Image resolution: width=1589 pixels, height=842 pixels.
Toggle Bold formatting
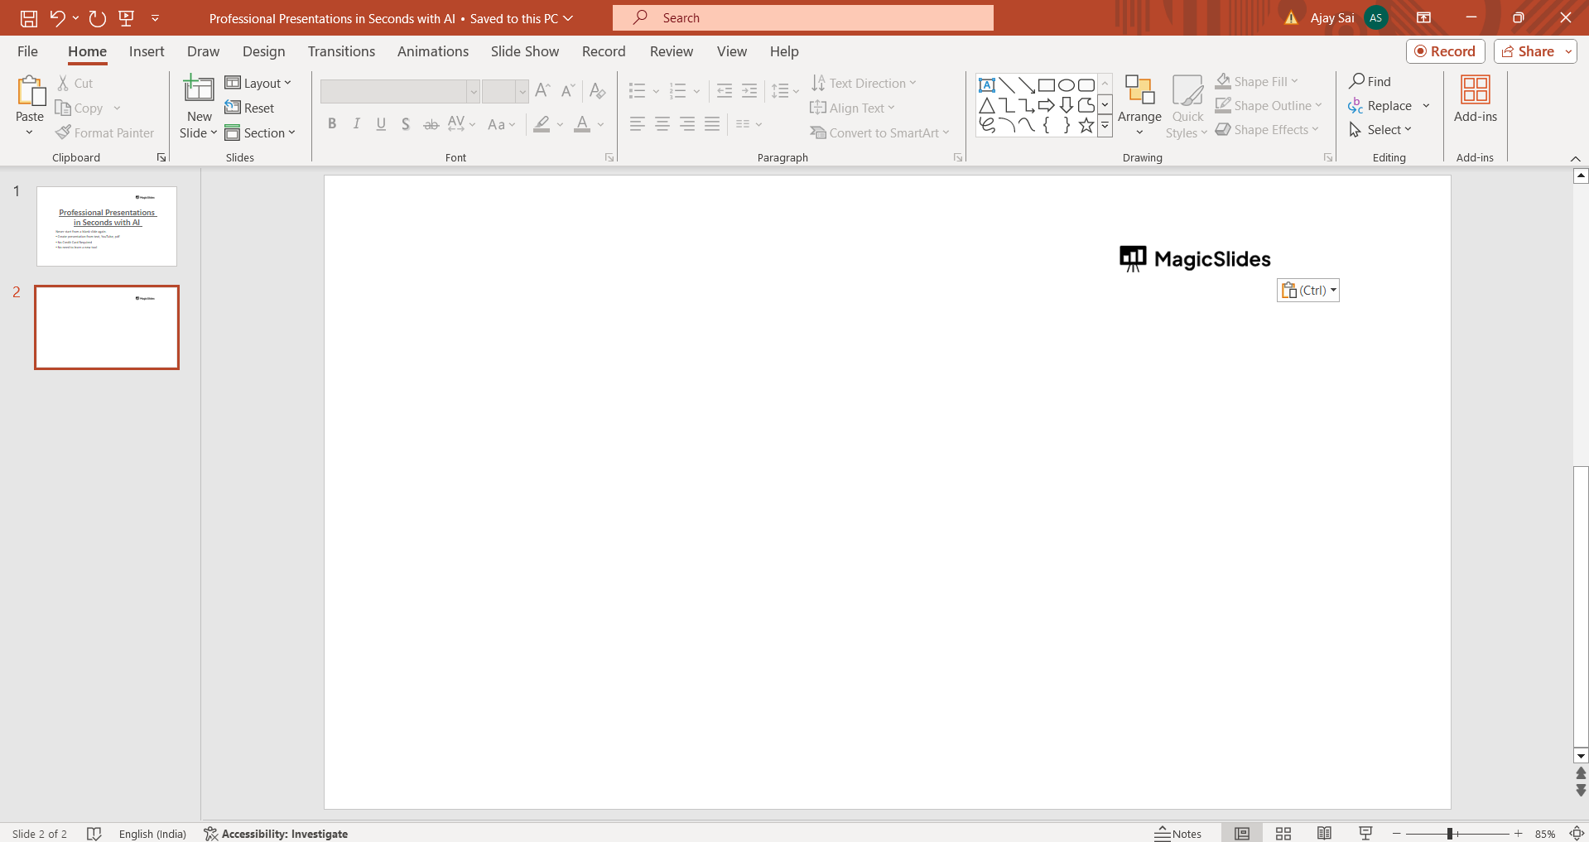332,124
